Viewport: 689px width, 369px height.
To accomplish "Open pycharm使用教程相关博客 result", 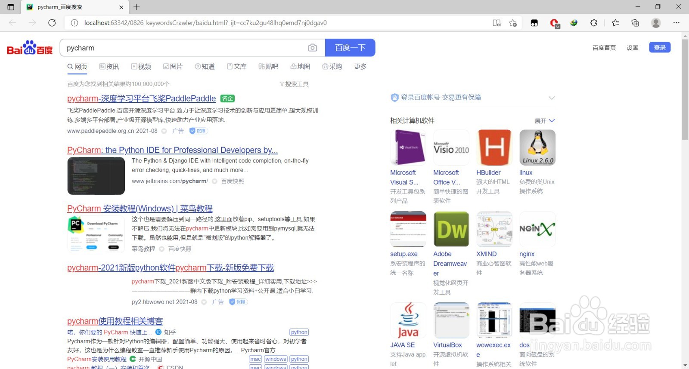I will pyautogui.click(x=115, y=321).
